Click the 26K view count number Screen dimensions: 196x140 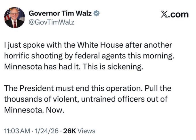[69, 131]
